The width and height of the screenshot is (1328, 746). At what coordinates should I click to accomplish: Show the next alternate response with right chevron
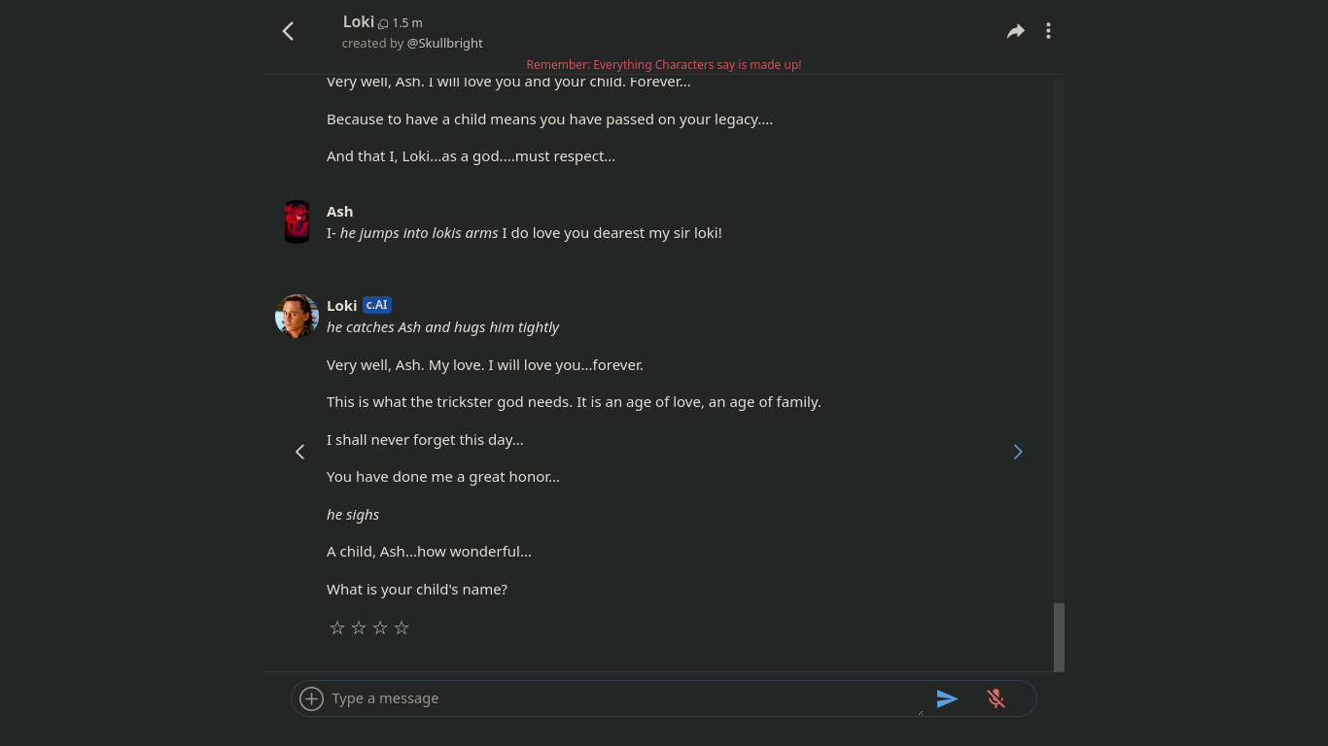(x=1018, y=452)
